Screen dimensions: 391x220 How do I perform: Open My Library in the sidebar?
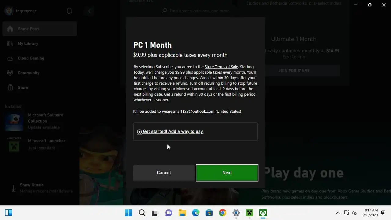click(40, 43)
